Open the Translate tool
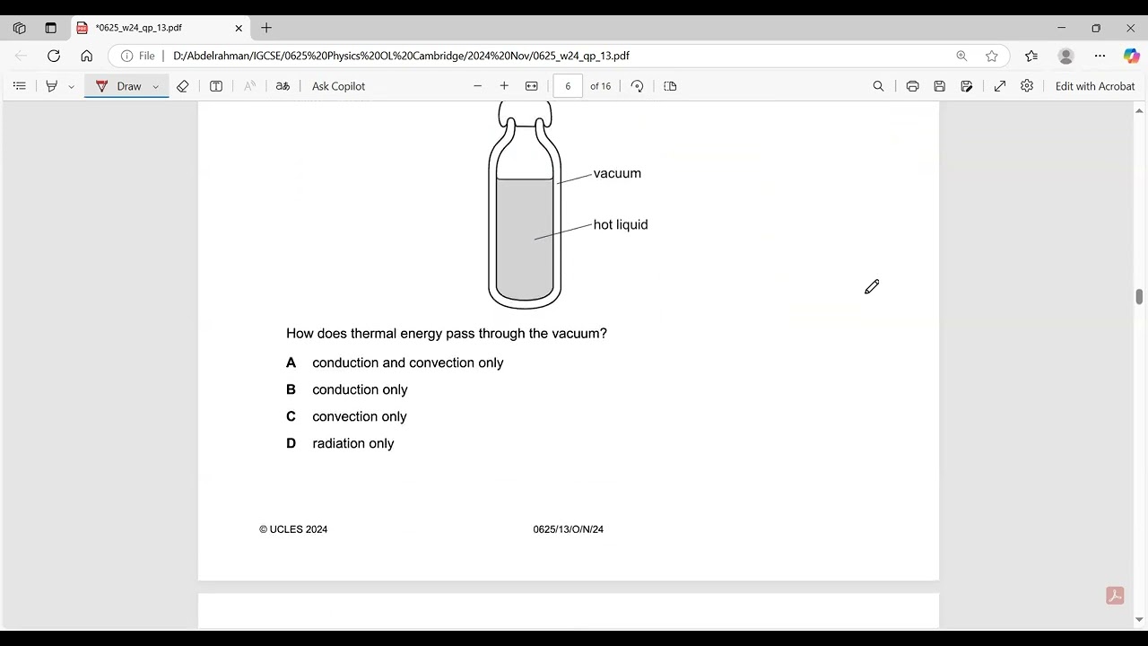This screenshot has height=646, width=1148. coord(283,86)
